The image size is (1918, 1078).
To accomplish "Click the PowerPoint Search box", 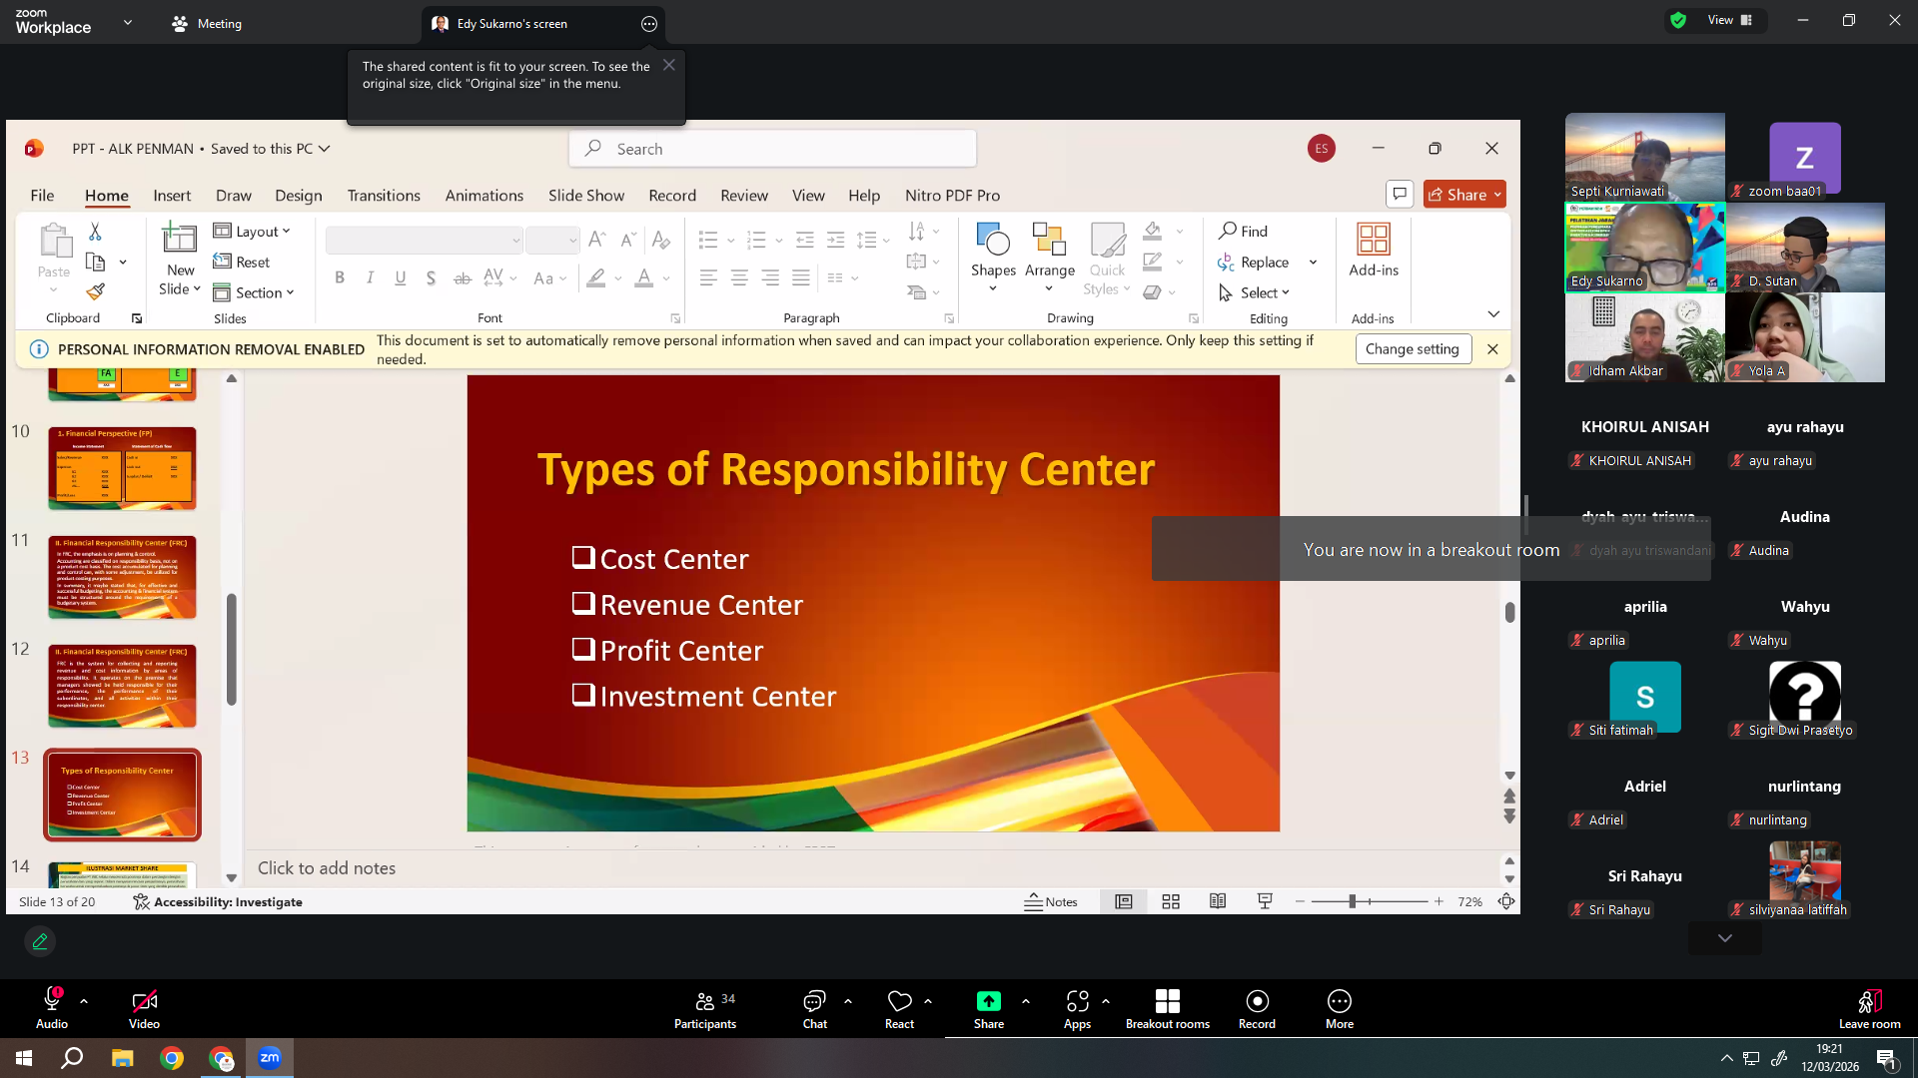I will point(773,149).
